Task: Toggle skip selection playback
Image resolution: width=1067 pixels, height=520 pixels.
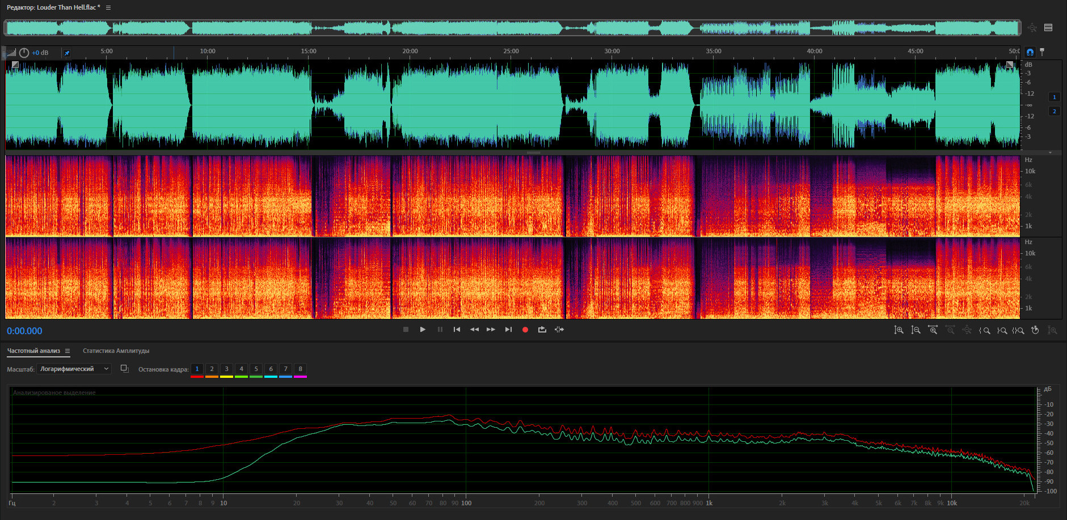Action: [x=559, y=330]
